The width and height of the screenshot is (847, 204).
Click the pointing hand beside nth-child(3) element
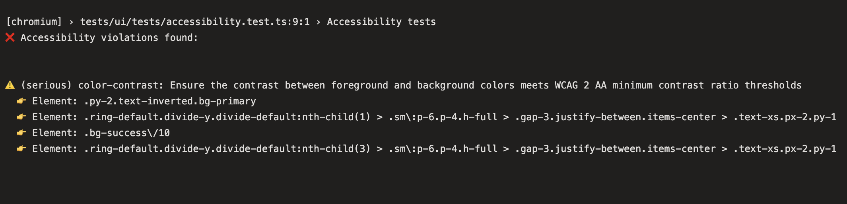(x=21, y=148)
